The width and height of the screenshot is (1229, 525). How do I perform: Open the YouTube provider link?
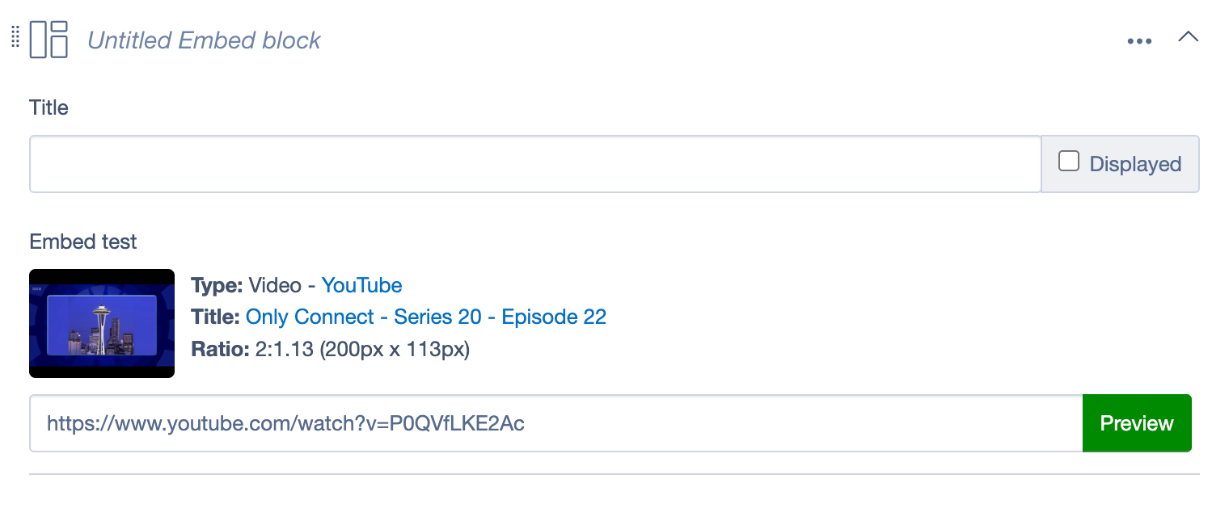361,285
